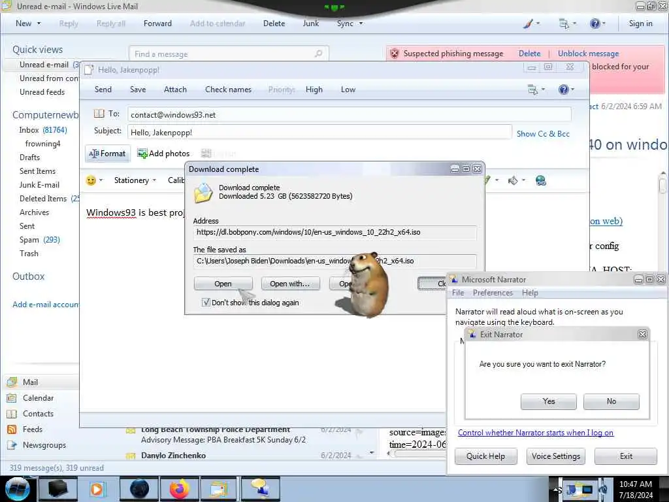Expand the New button dropdown arrow
Image resolution: width=669 pixels, height=502 pixels.
[39, 24]
